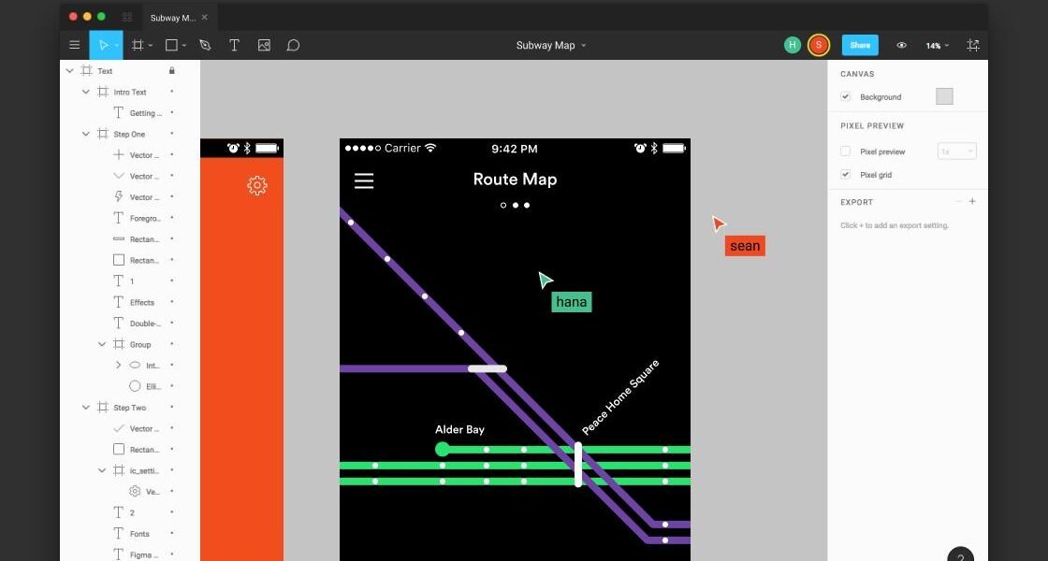The width and height of the screenshot is (1048, 561).
Task: Open the pixel preview 1x dropdown
Action: pos(957,151)
